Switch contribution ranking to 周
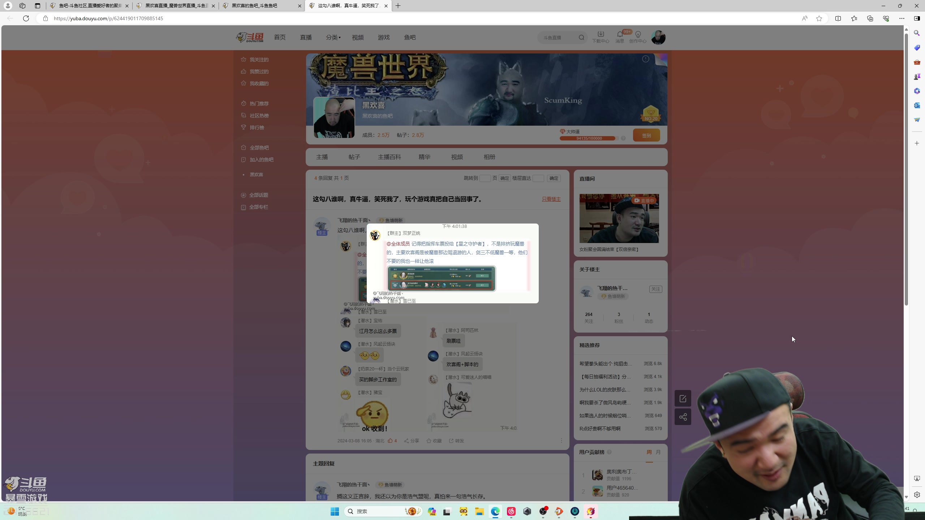The width and height of the screenshot is (925, 520). tap(649, 452)
